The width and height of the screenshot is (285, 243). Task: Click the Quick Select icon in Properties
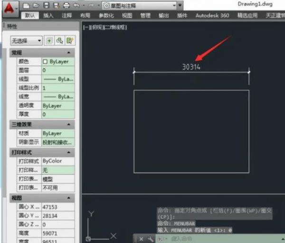(70, 40)
